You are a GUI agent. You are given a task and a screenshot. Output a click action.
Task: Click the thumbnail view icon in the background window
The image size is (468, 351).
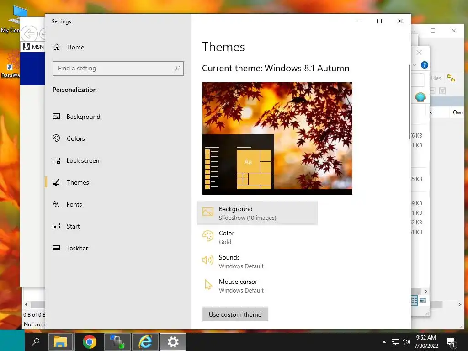click(x=423, y=300)
